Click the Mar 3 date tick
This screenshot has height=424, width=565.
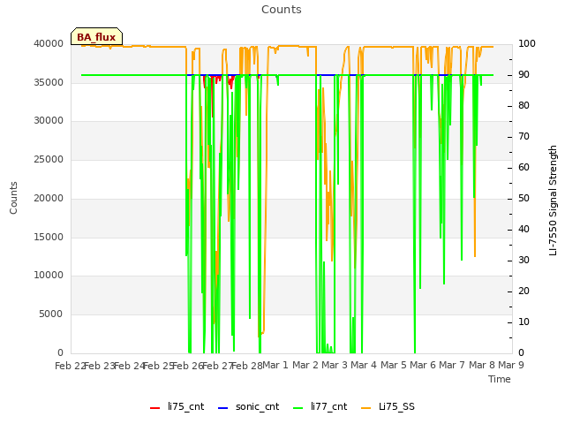pyautogui.click(x=335, y=366)
